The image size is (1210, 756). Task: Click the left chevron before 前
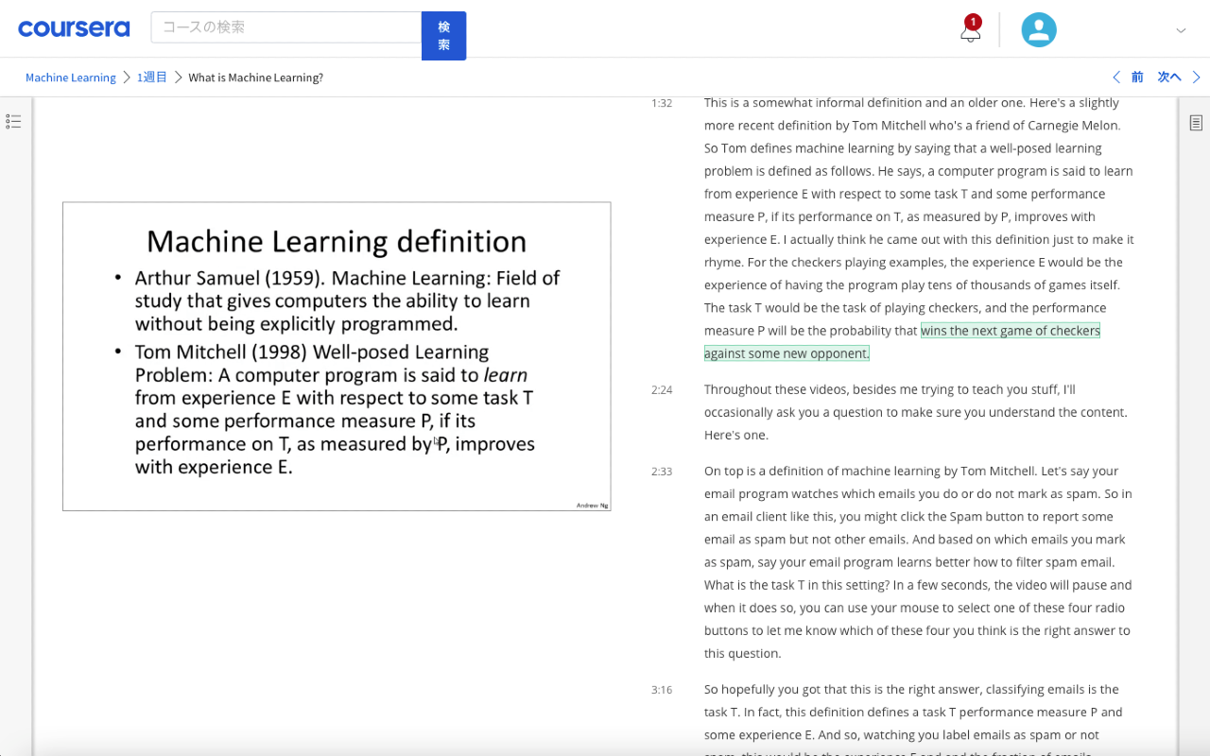pos(1116,77)
